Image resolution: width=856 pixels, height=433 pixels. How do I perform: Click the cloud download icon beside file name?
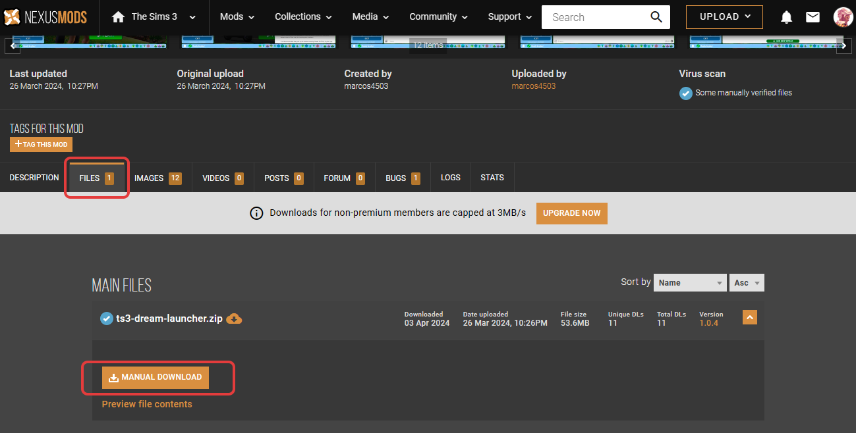[234, 319]
